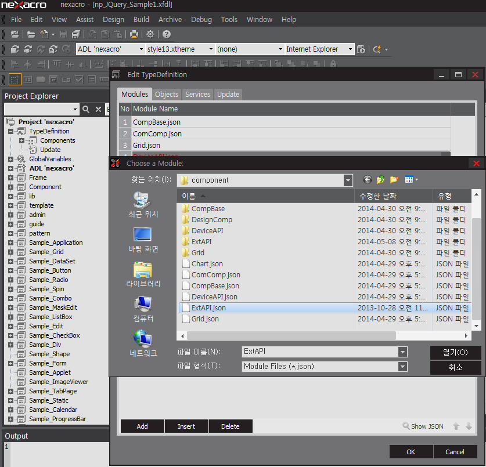Click the Open Project folder icon in toolbar
Viewport: 486px width, 467px height.
coord(31,34)
